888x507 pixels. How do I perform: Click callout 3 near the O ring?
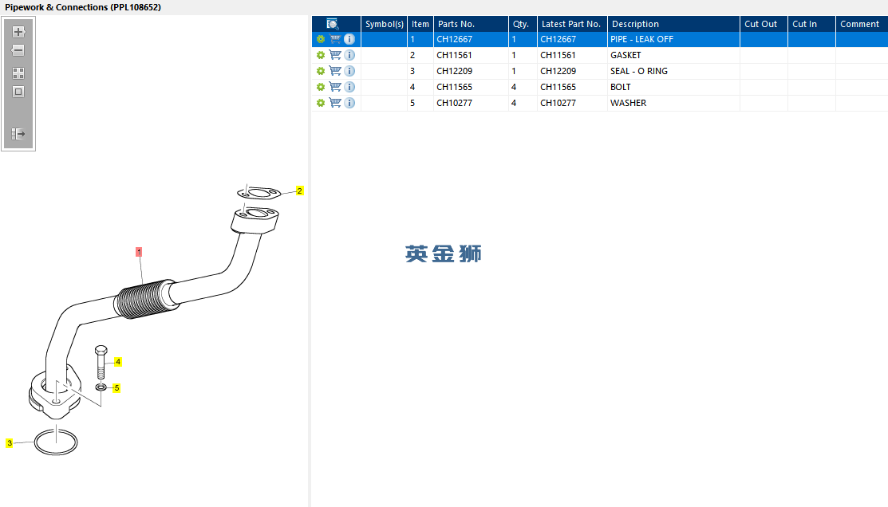tap(9, 443)
